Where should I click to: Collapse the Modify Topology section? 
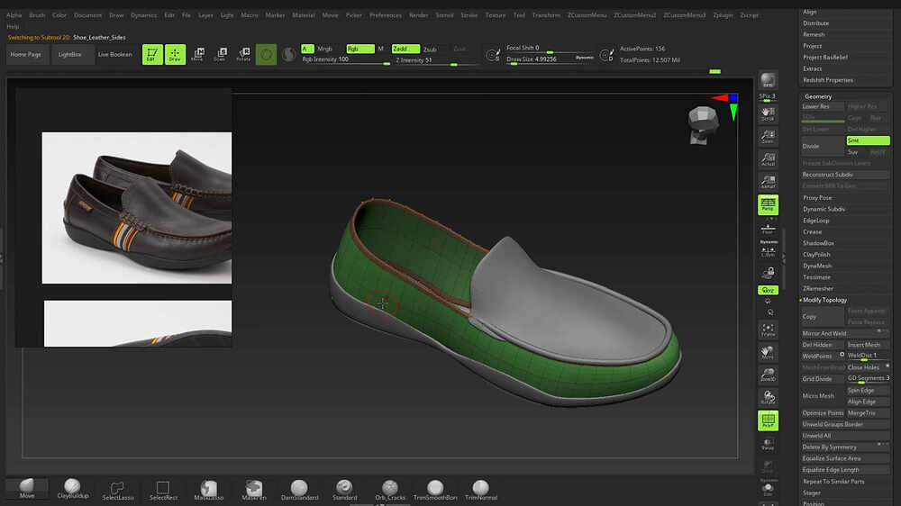click(824, 300)
